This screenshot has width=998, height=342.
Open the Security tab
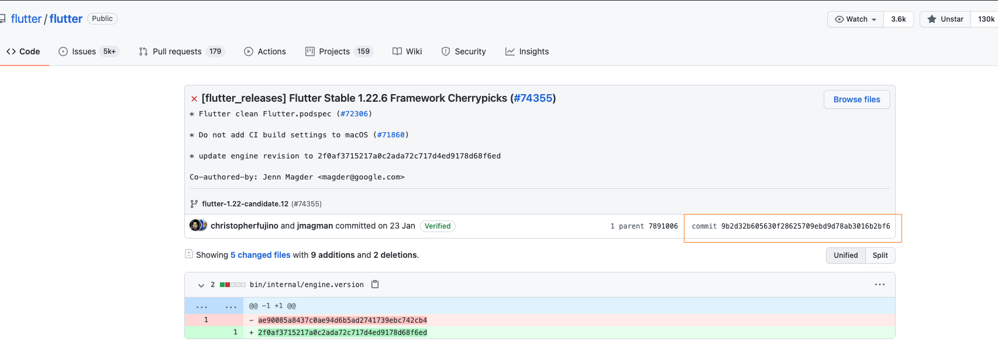click(x=463, y=51)
